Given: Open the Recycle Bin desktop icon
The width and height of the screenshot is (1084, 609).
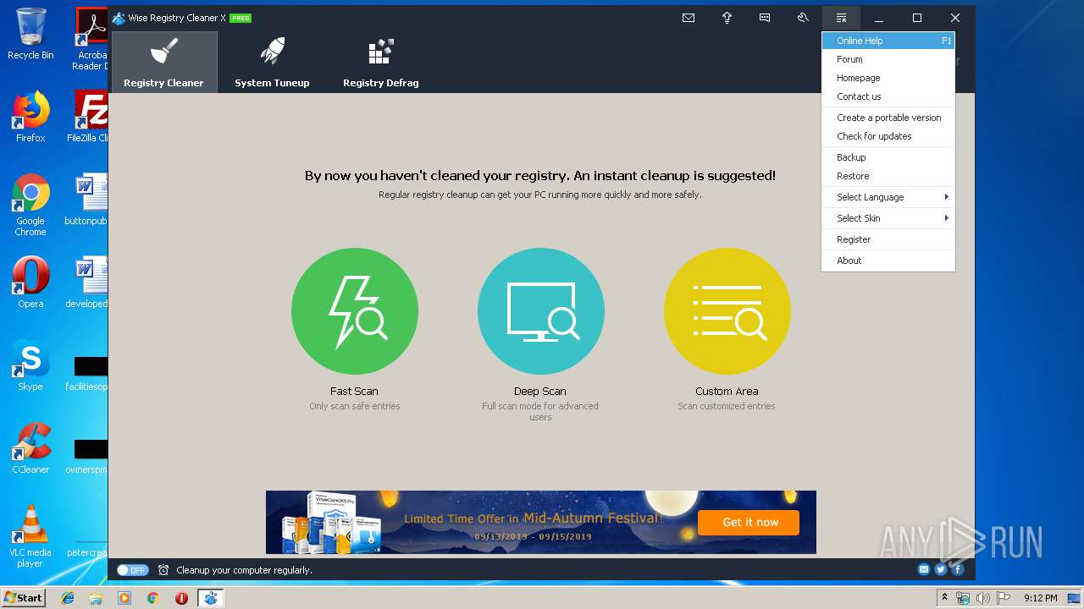Looking at the screenshot, I should tap(30, 34).
